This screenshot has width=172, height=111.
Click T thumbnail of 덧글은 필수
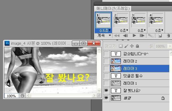tap(116, 76)
